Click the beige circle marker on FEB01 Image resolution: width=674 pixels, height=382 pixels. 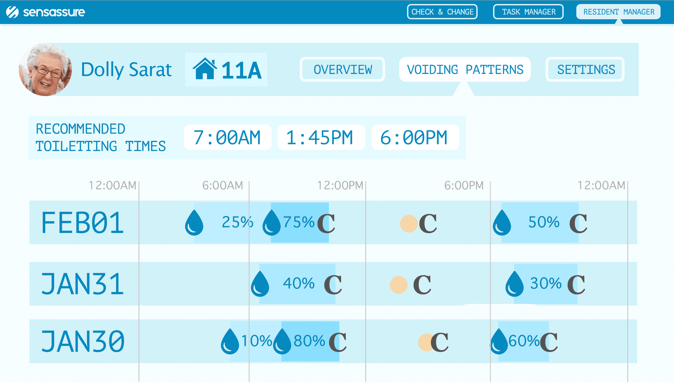tap(409, 223)
